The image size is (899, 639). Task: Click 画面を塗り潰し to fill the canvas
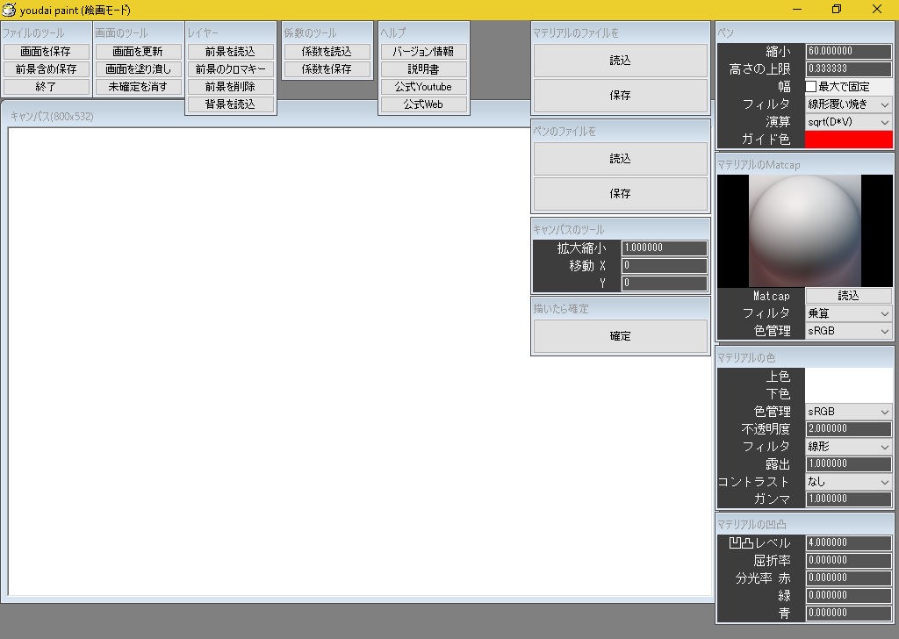coord(139,69)
